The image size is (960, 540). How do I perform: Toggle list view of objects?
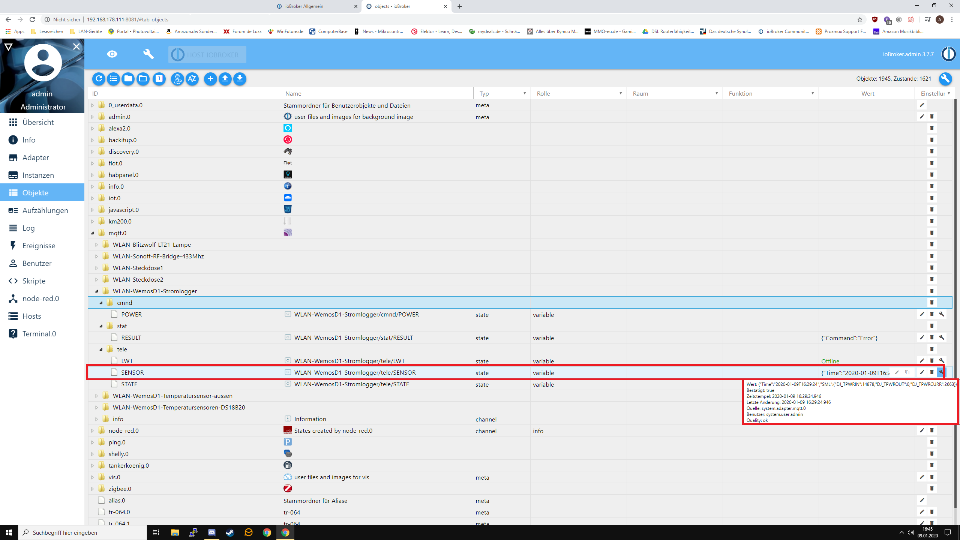click(113, 79)
